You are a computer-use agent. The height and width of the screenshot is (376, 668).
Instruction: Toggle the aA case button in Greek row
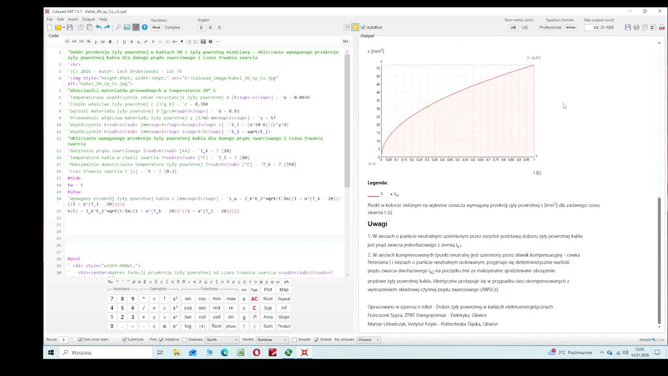click(286, 281)
